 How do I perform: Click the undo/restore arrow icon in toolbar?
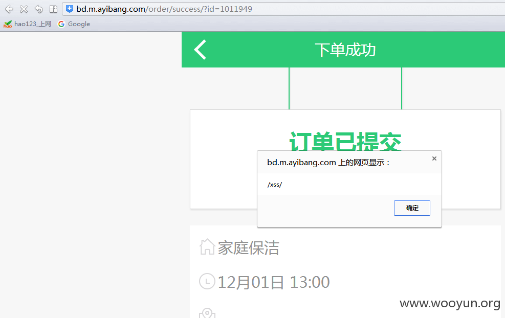pyautogui.click(x=39, y=9)
